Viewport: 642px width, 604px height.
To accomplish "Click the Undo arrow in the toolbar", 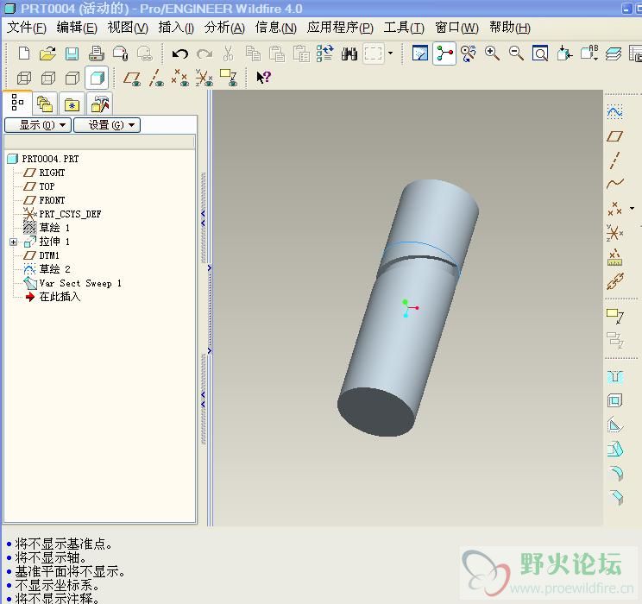I will (x=179, y=53).
